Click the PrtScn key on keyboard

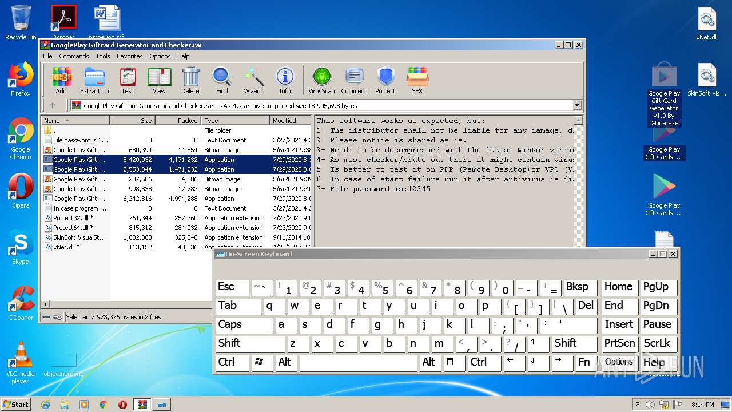coord(620,344)
